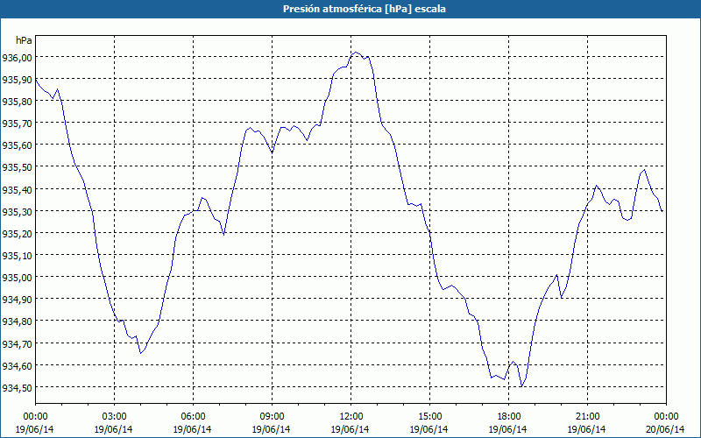Click the 03:00 time axis label
Screen dimensions: 701x438
tap(114, 417)
